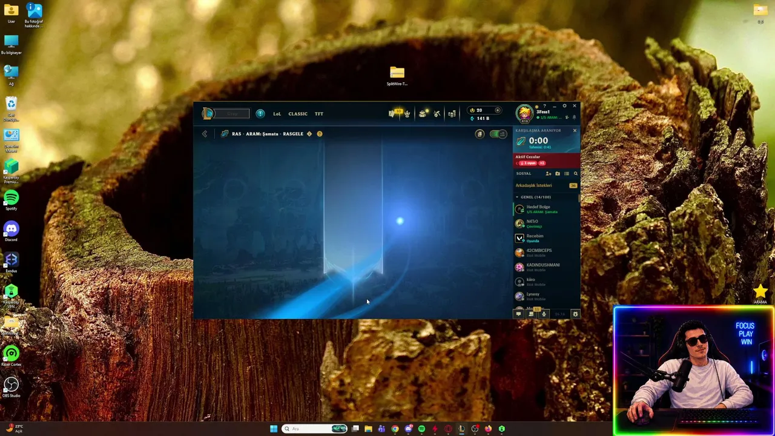Open the weather widget on taskbar
Image resolution: width=775 pixels, height=436 pixels.
click(15, 429)
